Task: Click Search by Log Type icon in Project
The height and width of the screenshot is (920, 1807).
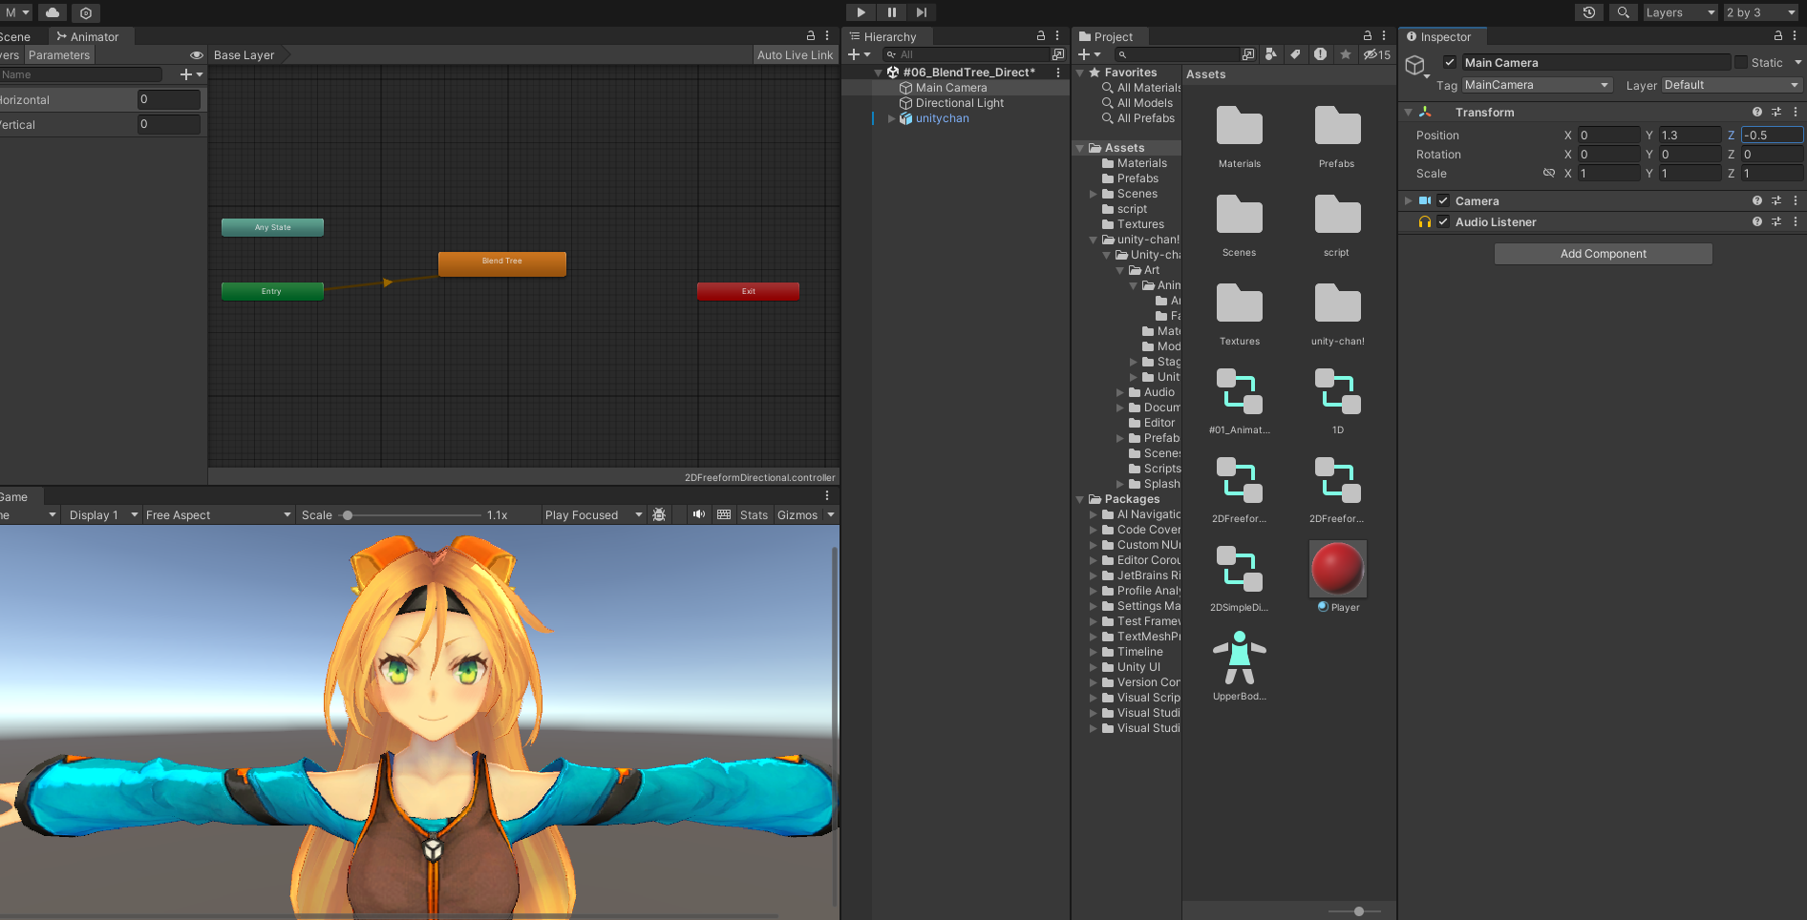Action: coord(1320,54)
